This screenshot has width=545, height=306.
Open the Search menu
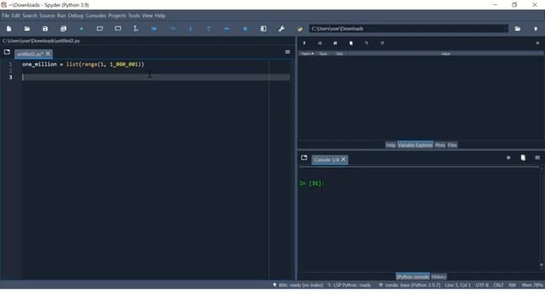point(30,15)
